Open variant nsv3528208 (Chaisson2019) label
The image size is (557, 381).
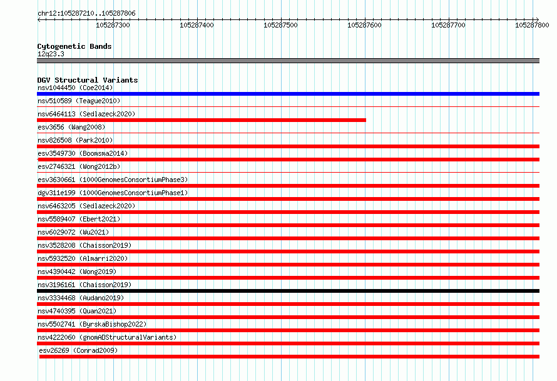click(84, 245)
